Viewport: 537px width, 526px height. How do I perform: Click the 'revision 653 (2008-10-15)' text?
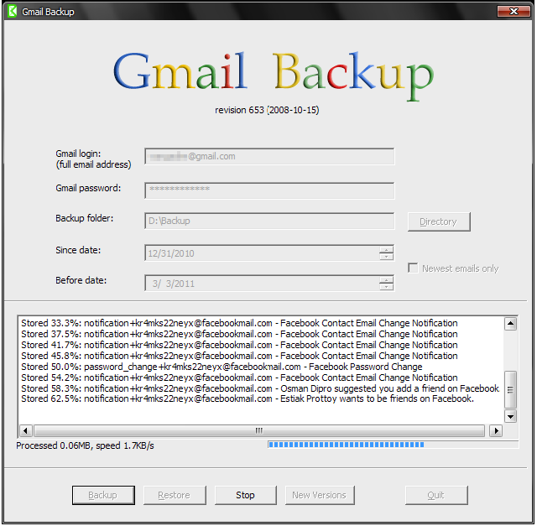[x=267, y=110]
